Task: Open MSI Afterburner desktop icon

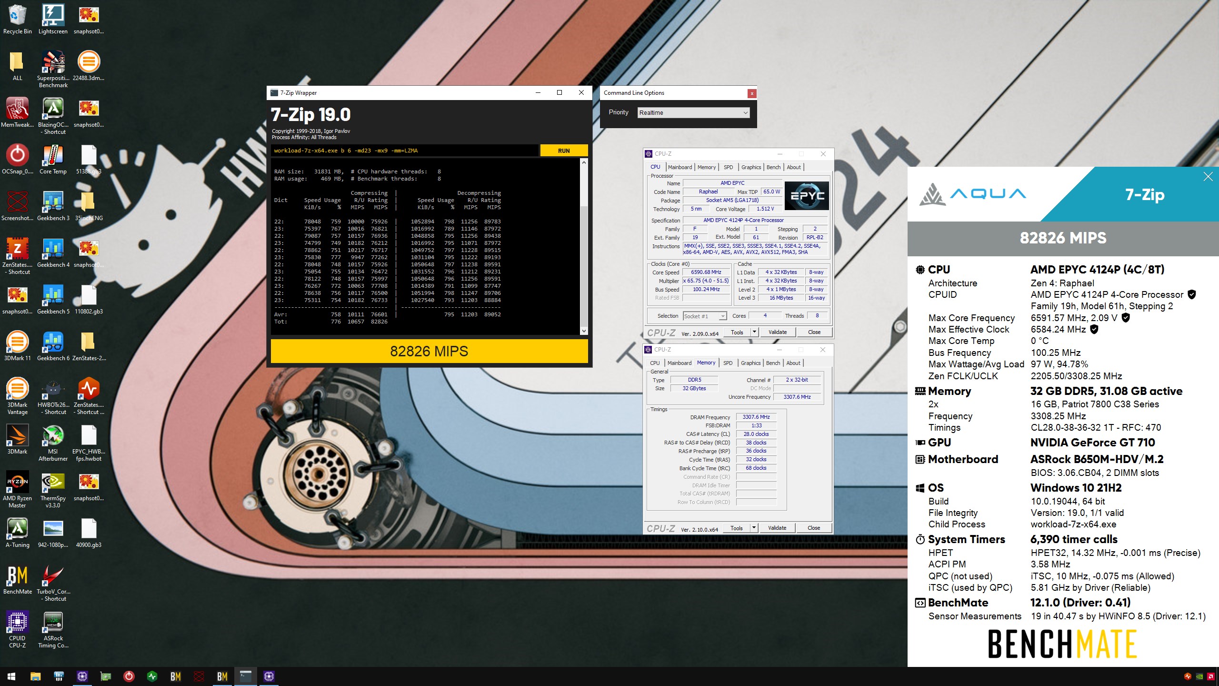Action: point(53,443)
